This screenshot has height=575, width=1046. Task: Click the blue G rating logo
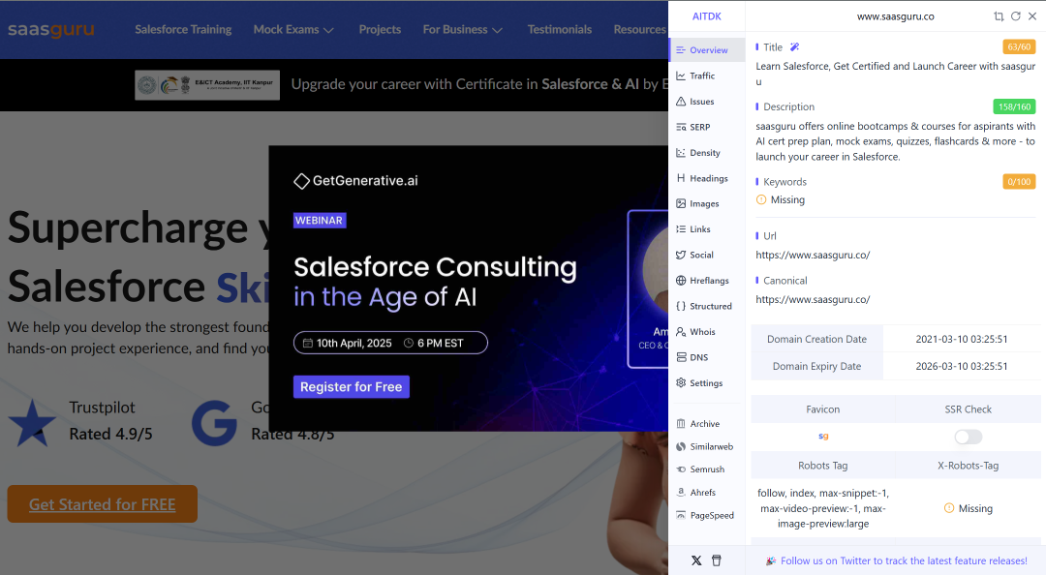pos(214,423)
